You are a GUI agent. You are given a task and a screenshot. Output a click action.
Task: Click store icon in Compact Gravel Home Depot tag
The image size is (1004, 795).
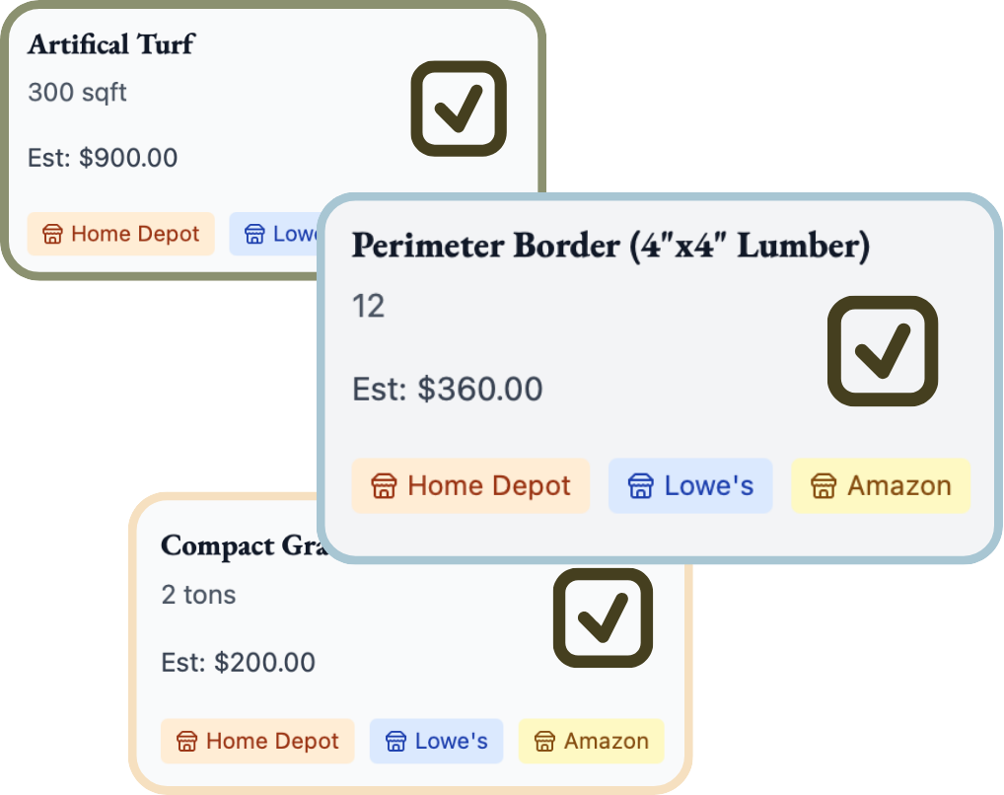click(x=187, y=742)
